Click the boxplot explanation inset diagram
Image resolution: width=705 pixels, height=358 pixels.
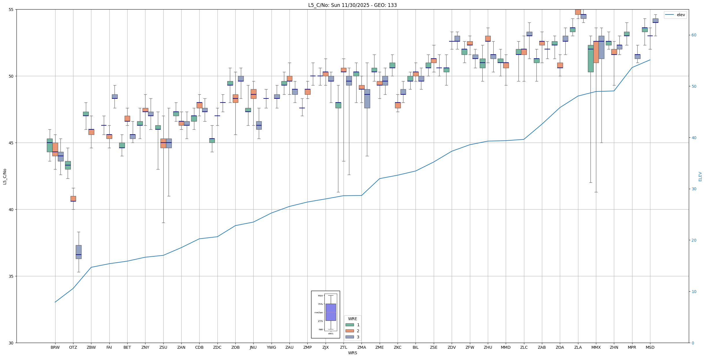click(325, 314)
